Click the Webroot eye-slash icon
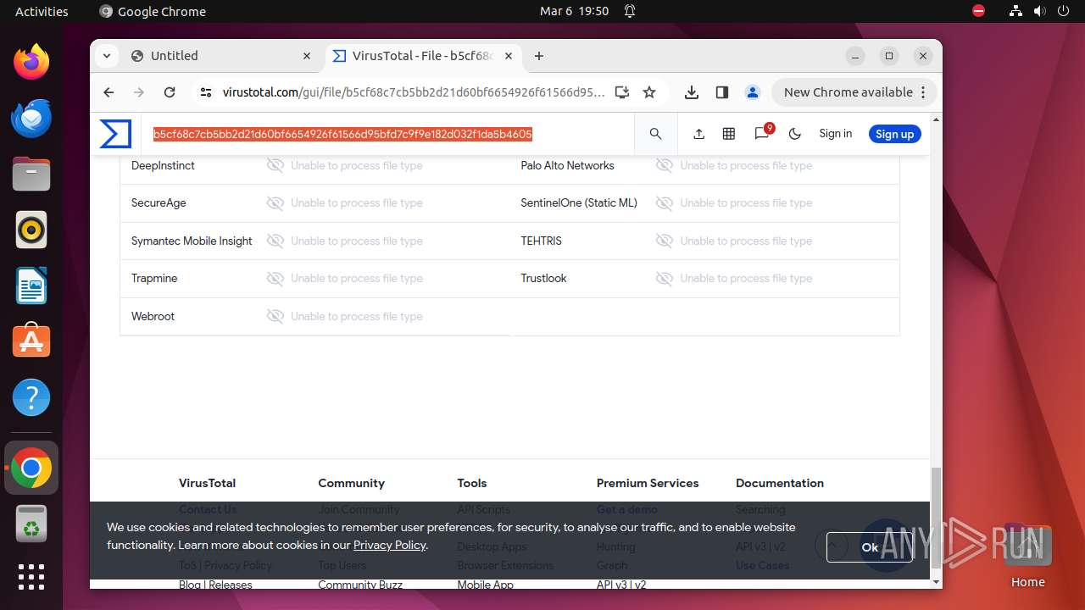Image resolution: width=1085 pixels, height=610 pixels. point(275,316)
